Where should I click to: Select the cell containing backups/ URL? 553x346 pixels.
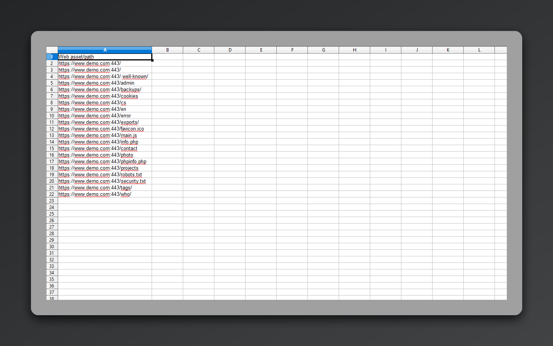coord(100,89)
